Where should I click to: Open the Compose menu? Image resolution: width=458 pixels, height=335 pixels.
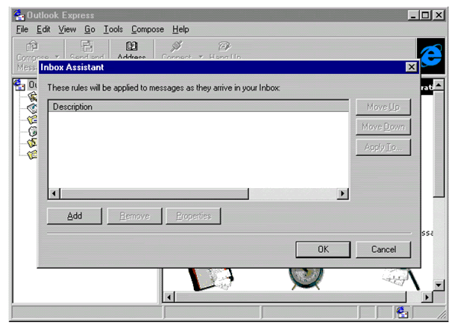[x=147, y=29]
